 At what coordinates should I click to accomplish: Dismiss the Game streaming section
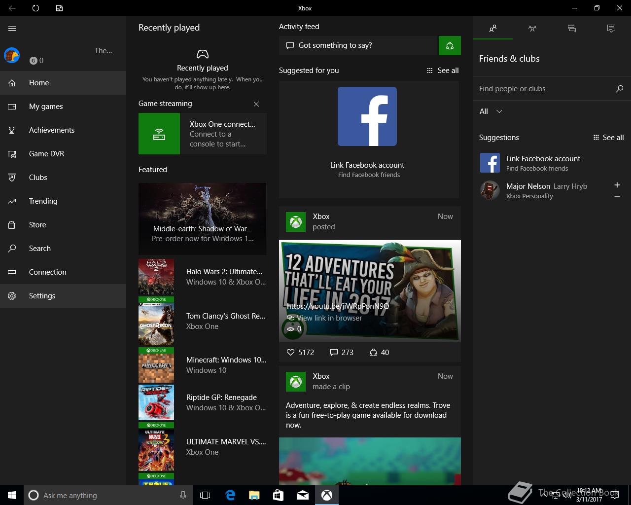pos(256,104)
